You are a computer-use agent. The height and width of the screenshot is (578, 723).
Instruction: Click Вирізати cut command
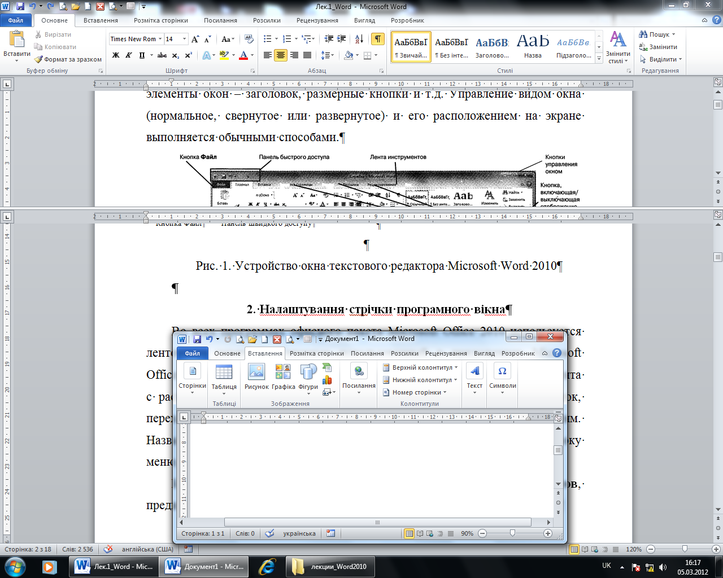click(53, 34)
